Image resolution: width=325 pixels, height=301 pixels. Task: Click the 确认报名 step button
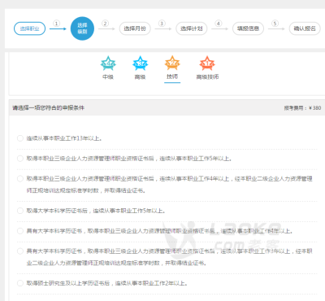pos(305,28)
